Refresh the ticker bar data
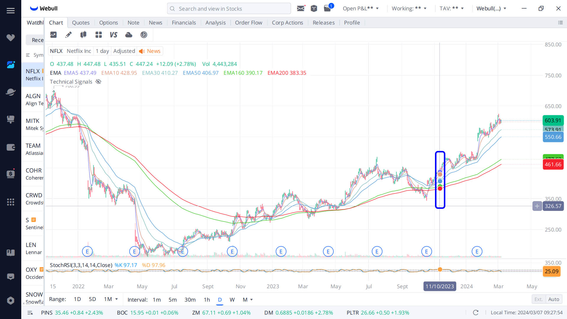Screen dimensions: 567x319 point(476,313)
